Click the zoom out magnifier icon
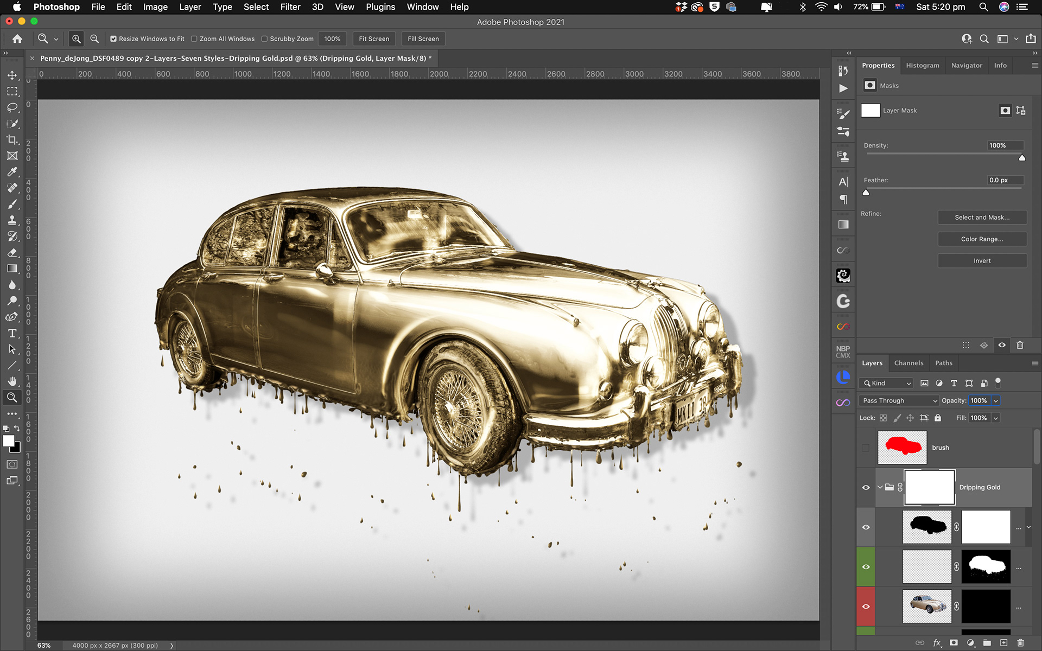 (94, 39)
